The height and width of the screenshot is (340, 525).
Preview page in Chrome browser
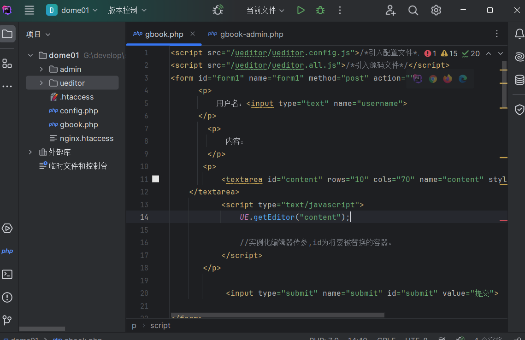[433, 79]
